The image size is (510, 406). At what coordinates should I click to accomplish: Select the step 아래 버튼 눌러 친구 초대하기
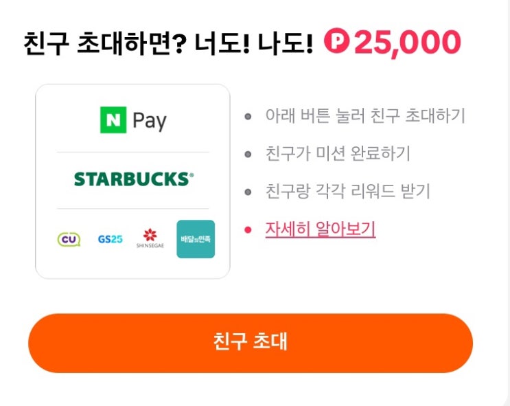click(365, 115)
